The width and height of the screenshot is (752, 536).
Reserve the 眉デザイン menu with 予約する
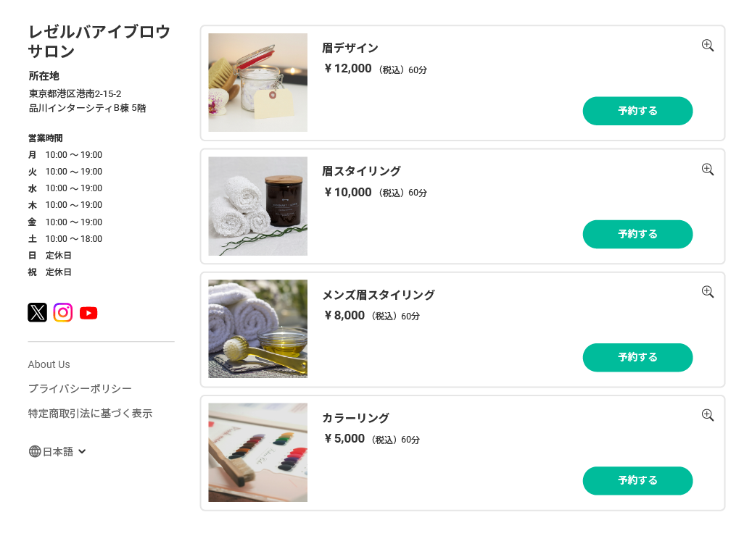click(637, 111)
